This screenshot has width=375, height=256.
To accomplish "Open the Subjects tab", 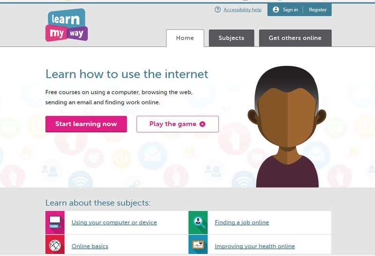I will (231, 38).
